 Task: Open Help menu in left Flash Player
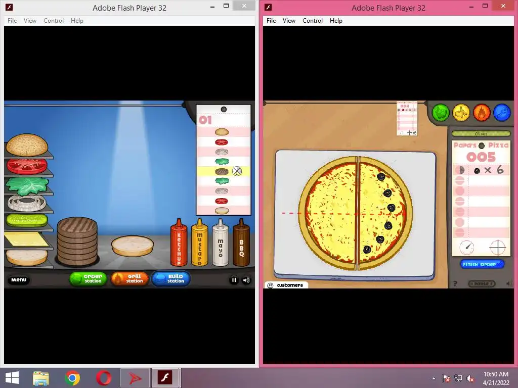click(77, 20)
